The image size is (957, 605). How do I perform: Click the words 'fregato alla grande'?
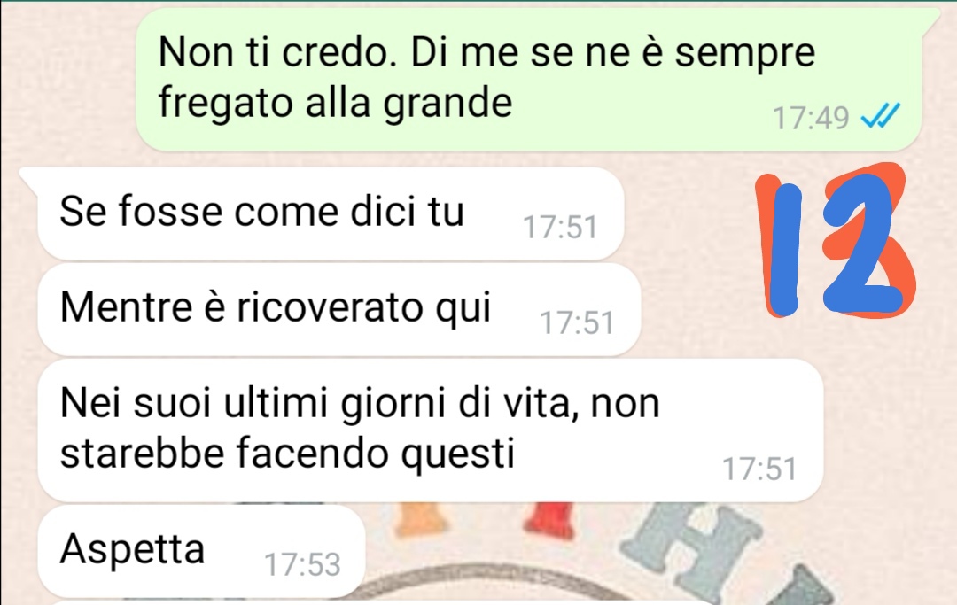tap(335, 103)
